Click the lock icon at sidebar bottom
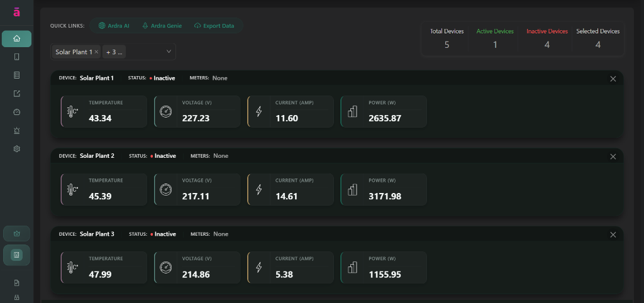The height and width of the screenshot is (303, 644). click(17, 297)
